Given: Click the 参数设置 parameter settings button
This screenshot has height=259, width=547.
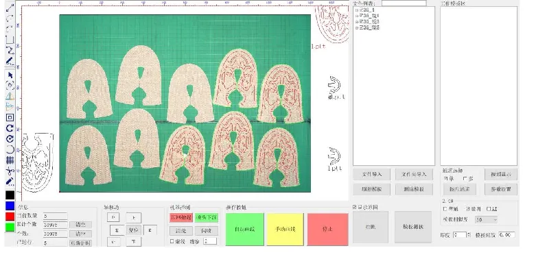Looking at the screenshot, I should 500,189.
